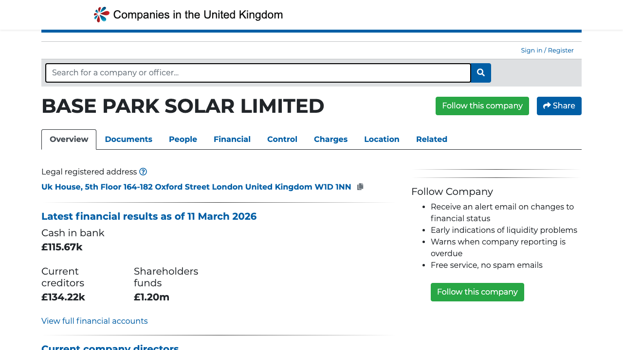This screenshot has height=350, width=623.
Task: Click the Share button
Action: click(x=559, y=105)
